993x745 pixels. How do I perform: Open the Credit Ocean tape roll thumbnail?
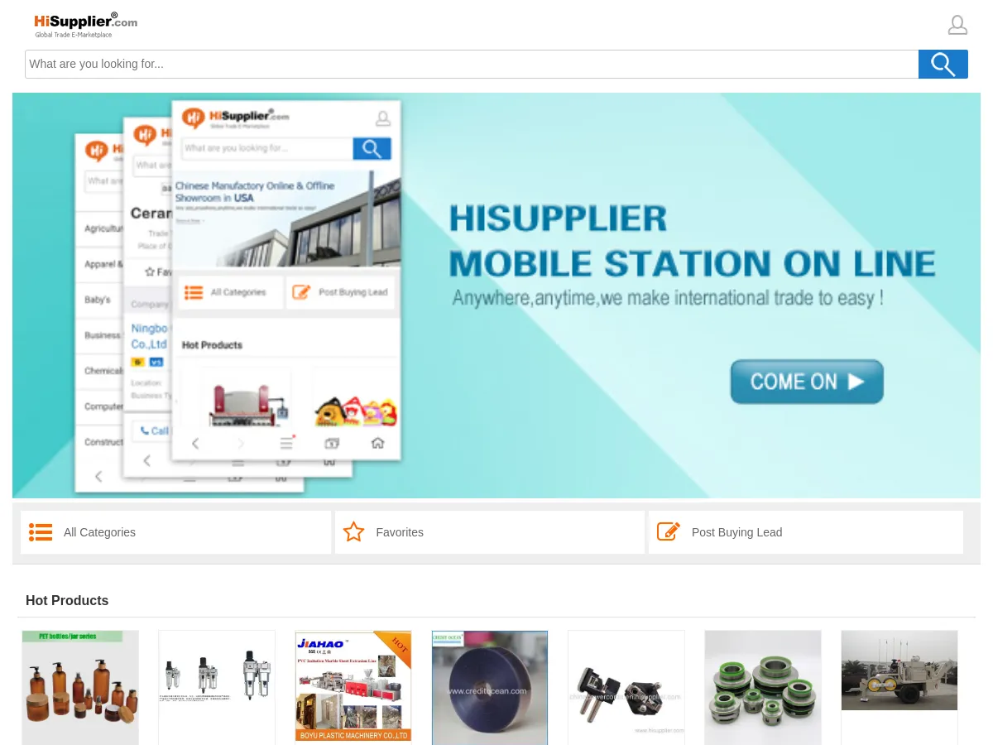(490, 688)
